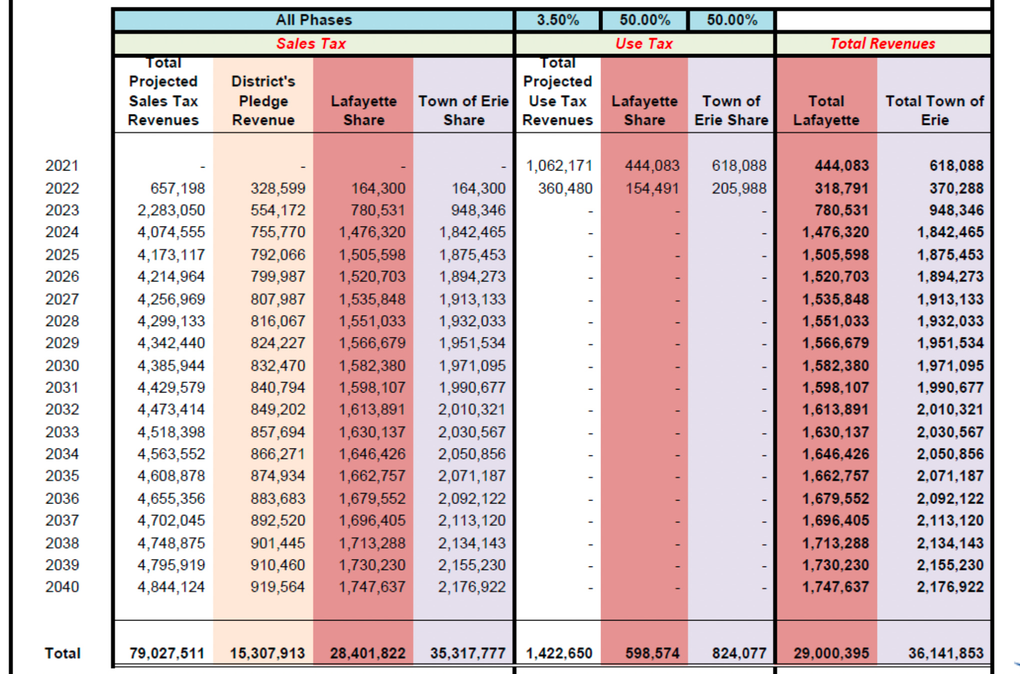This screenshot has width=1020, height=674.
Task: Click sales tax value 4,655,356
Action: tap(171, 499)
